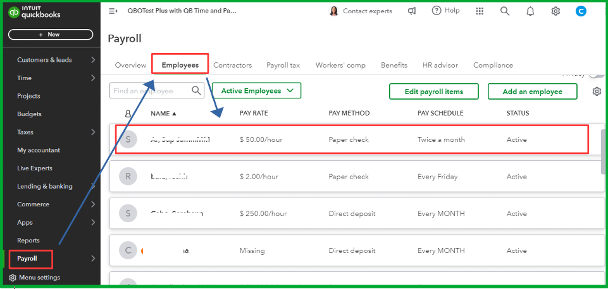Viewport: 608px width, 289px height.
Task: Switch to the Employees tab
Action: click(x=180, y=65)
